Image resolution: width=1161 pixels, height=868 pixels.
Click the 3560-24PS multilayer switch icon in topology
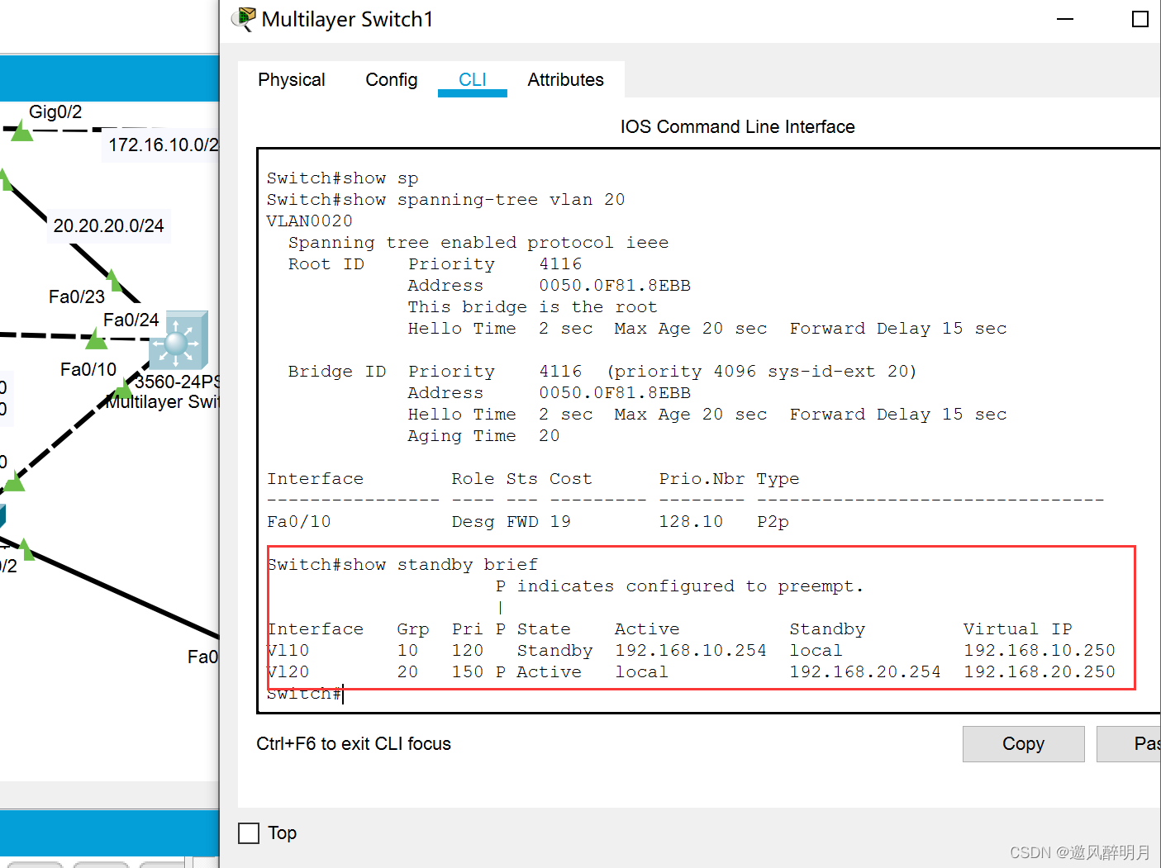(x=178, y=340)
